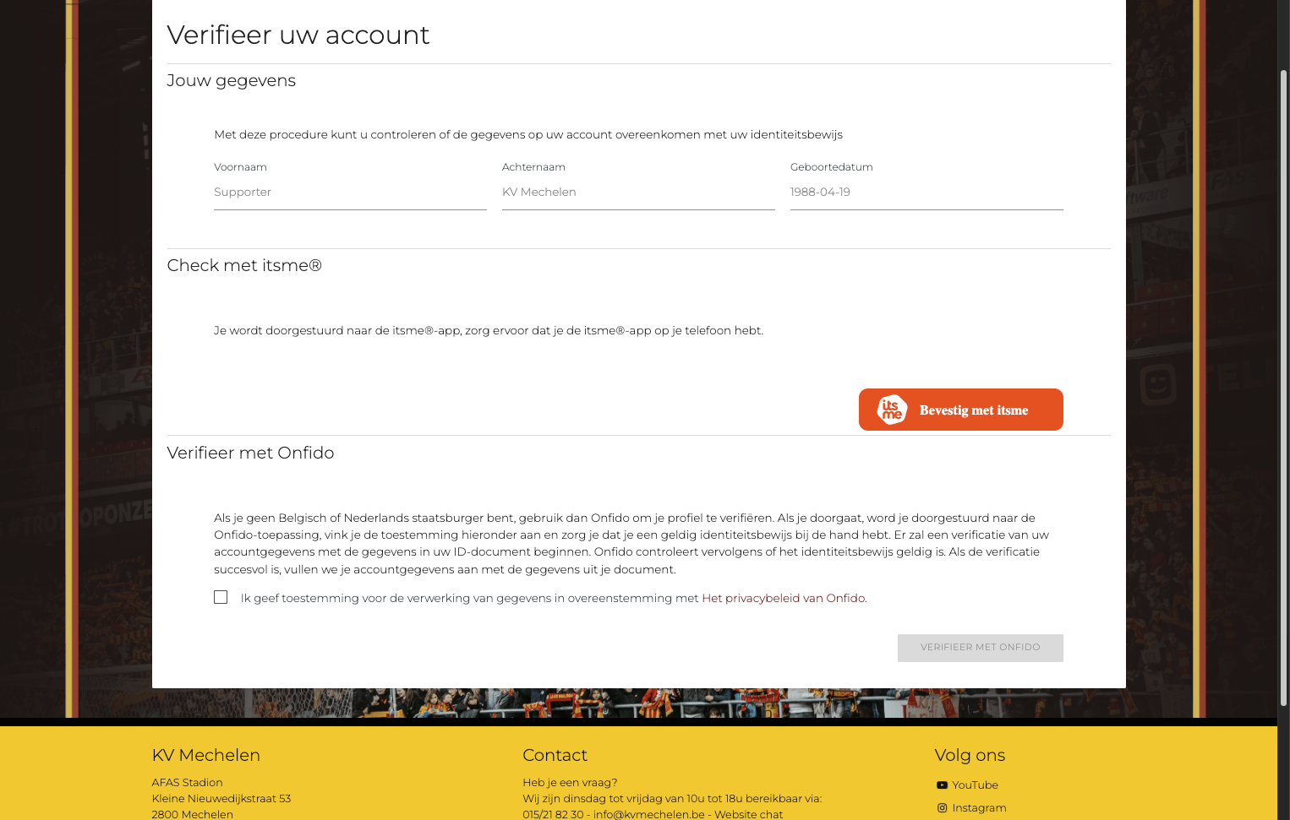The image size is (1290, 820).
Task: Click the 'Check met itsme®' section heading
Action: coord(244,265)
